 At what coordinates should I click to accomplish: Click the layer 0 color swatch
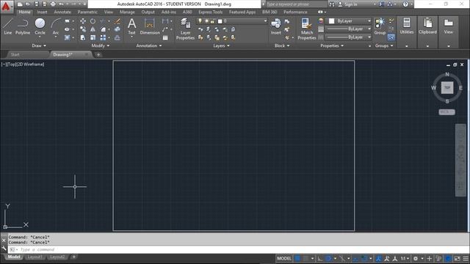pyautogui.click(x=220, y=21)
